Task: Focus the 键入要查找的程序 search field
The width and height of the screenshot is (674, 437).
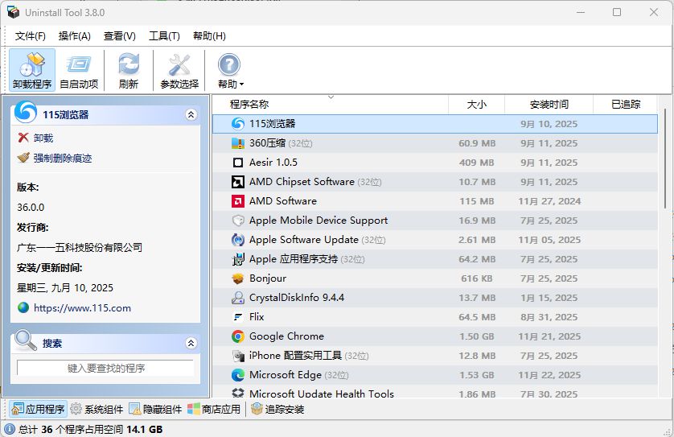Action: (x=105, y=368)
